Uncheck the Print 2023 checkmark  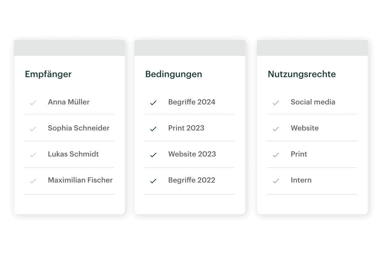pos(153,129)
